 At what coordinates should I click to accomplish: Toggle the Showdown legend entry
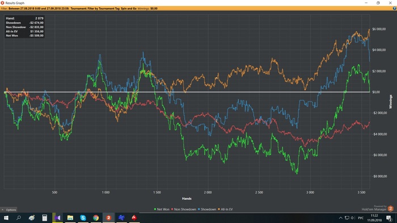[x=207, y=209]
